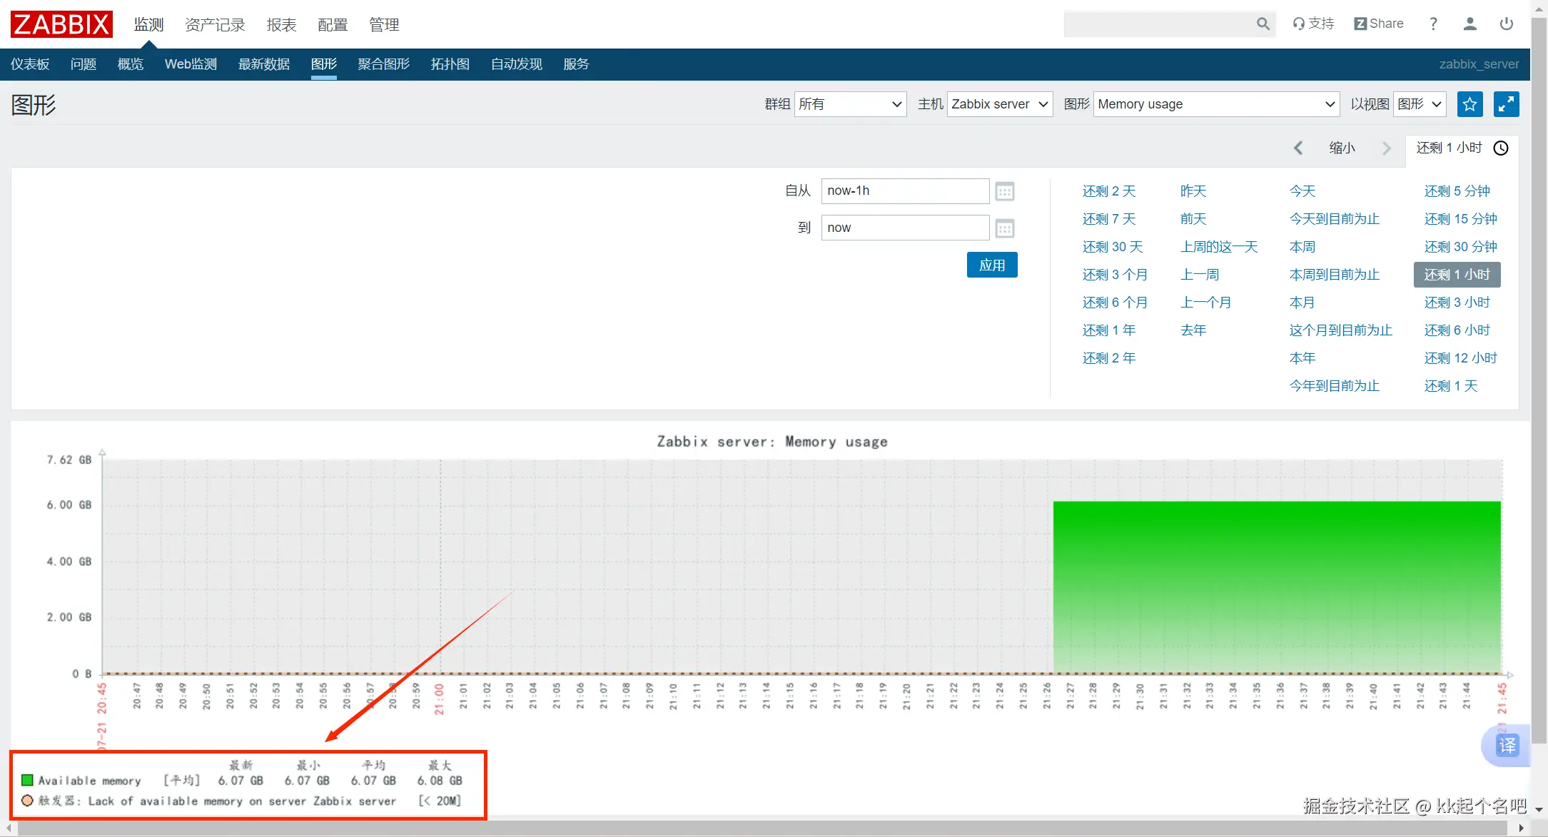Expand the 群组 group dropdown

click(850, 104)
